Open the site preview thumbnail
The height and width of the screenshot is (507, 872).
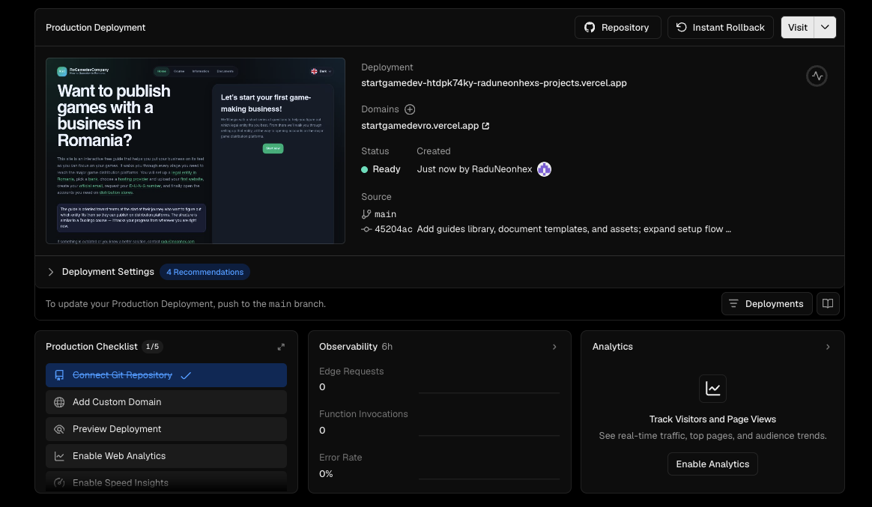tap(196, 151)
